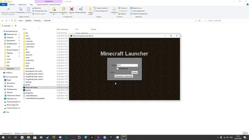The width and height of the screenshot is (249, 140).
Task: Open This PC in the navigation pane
Action: (12, 77)
